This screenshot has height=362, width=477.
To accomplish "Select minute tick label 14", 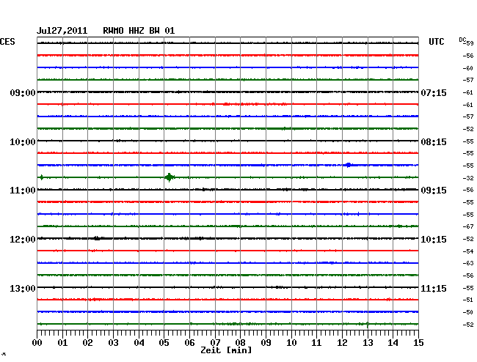I will (393, 343).
